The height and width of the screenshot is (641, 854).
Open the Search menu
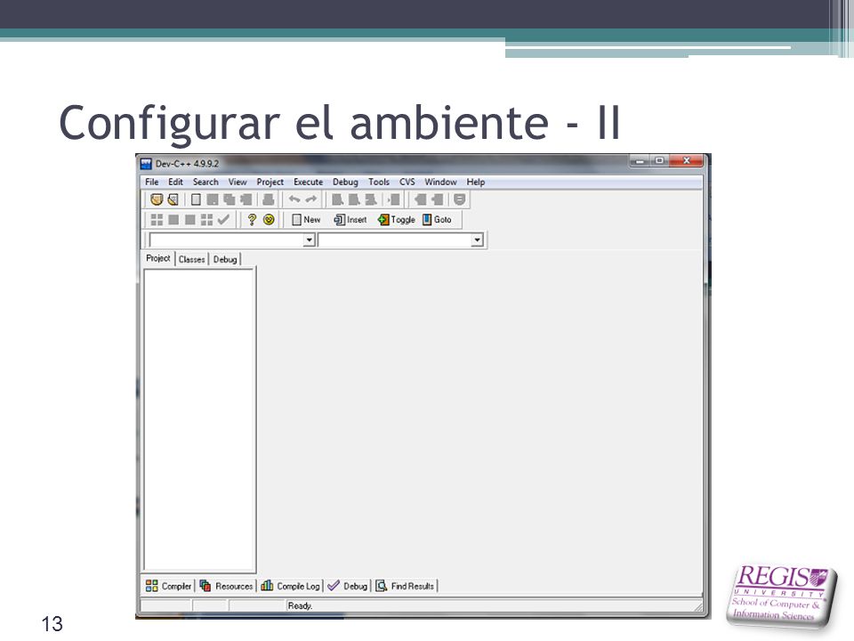tap(205, 182)
